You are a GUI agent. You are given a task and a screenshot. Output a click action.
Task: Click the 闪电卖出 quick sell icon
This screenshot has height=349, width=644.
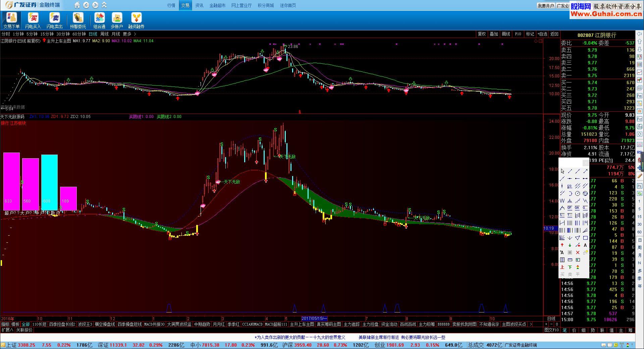(54, 20)
